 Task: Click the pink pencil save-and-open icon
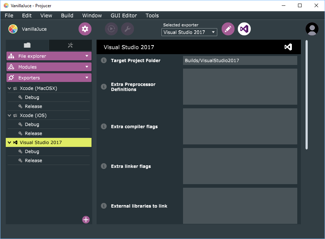pos(228,29)
